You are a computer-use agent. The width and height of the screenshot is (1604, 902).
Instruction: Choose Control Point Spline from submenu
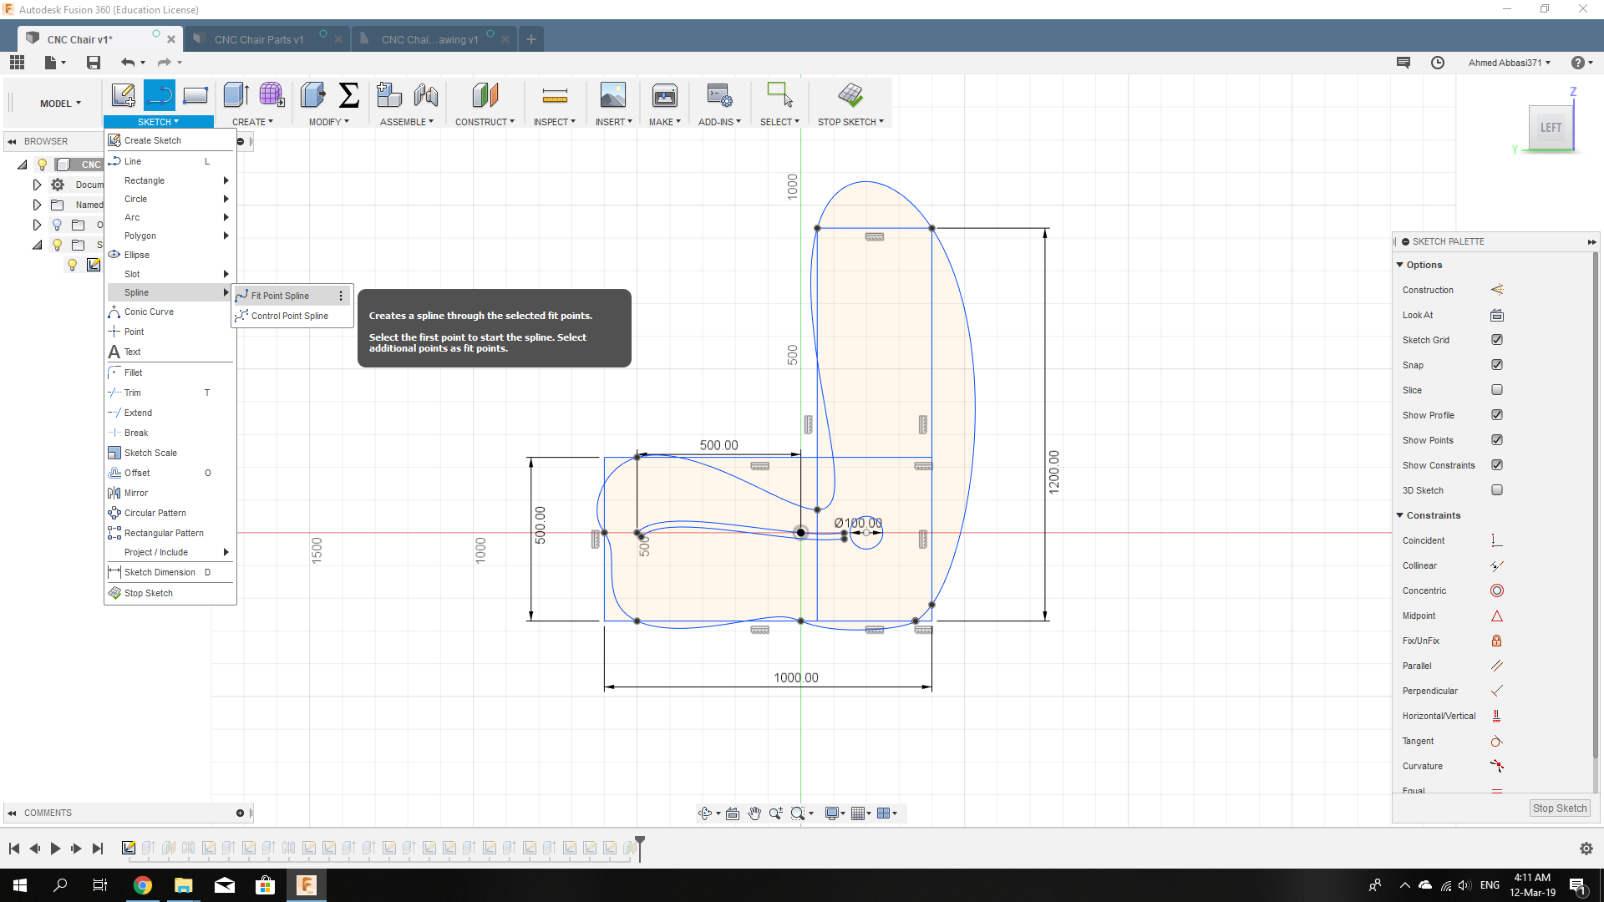coord(289,316)
